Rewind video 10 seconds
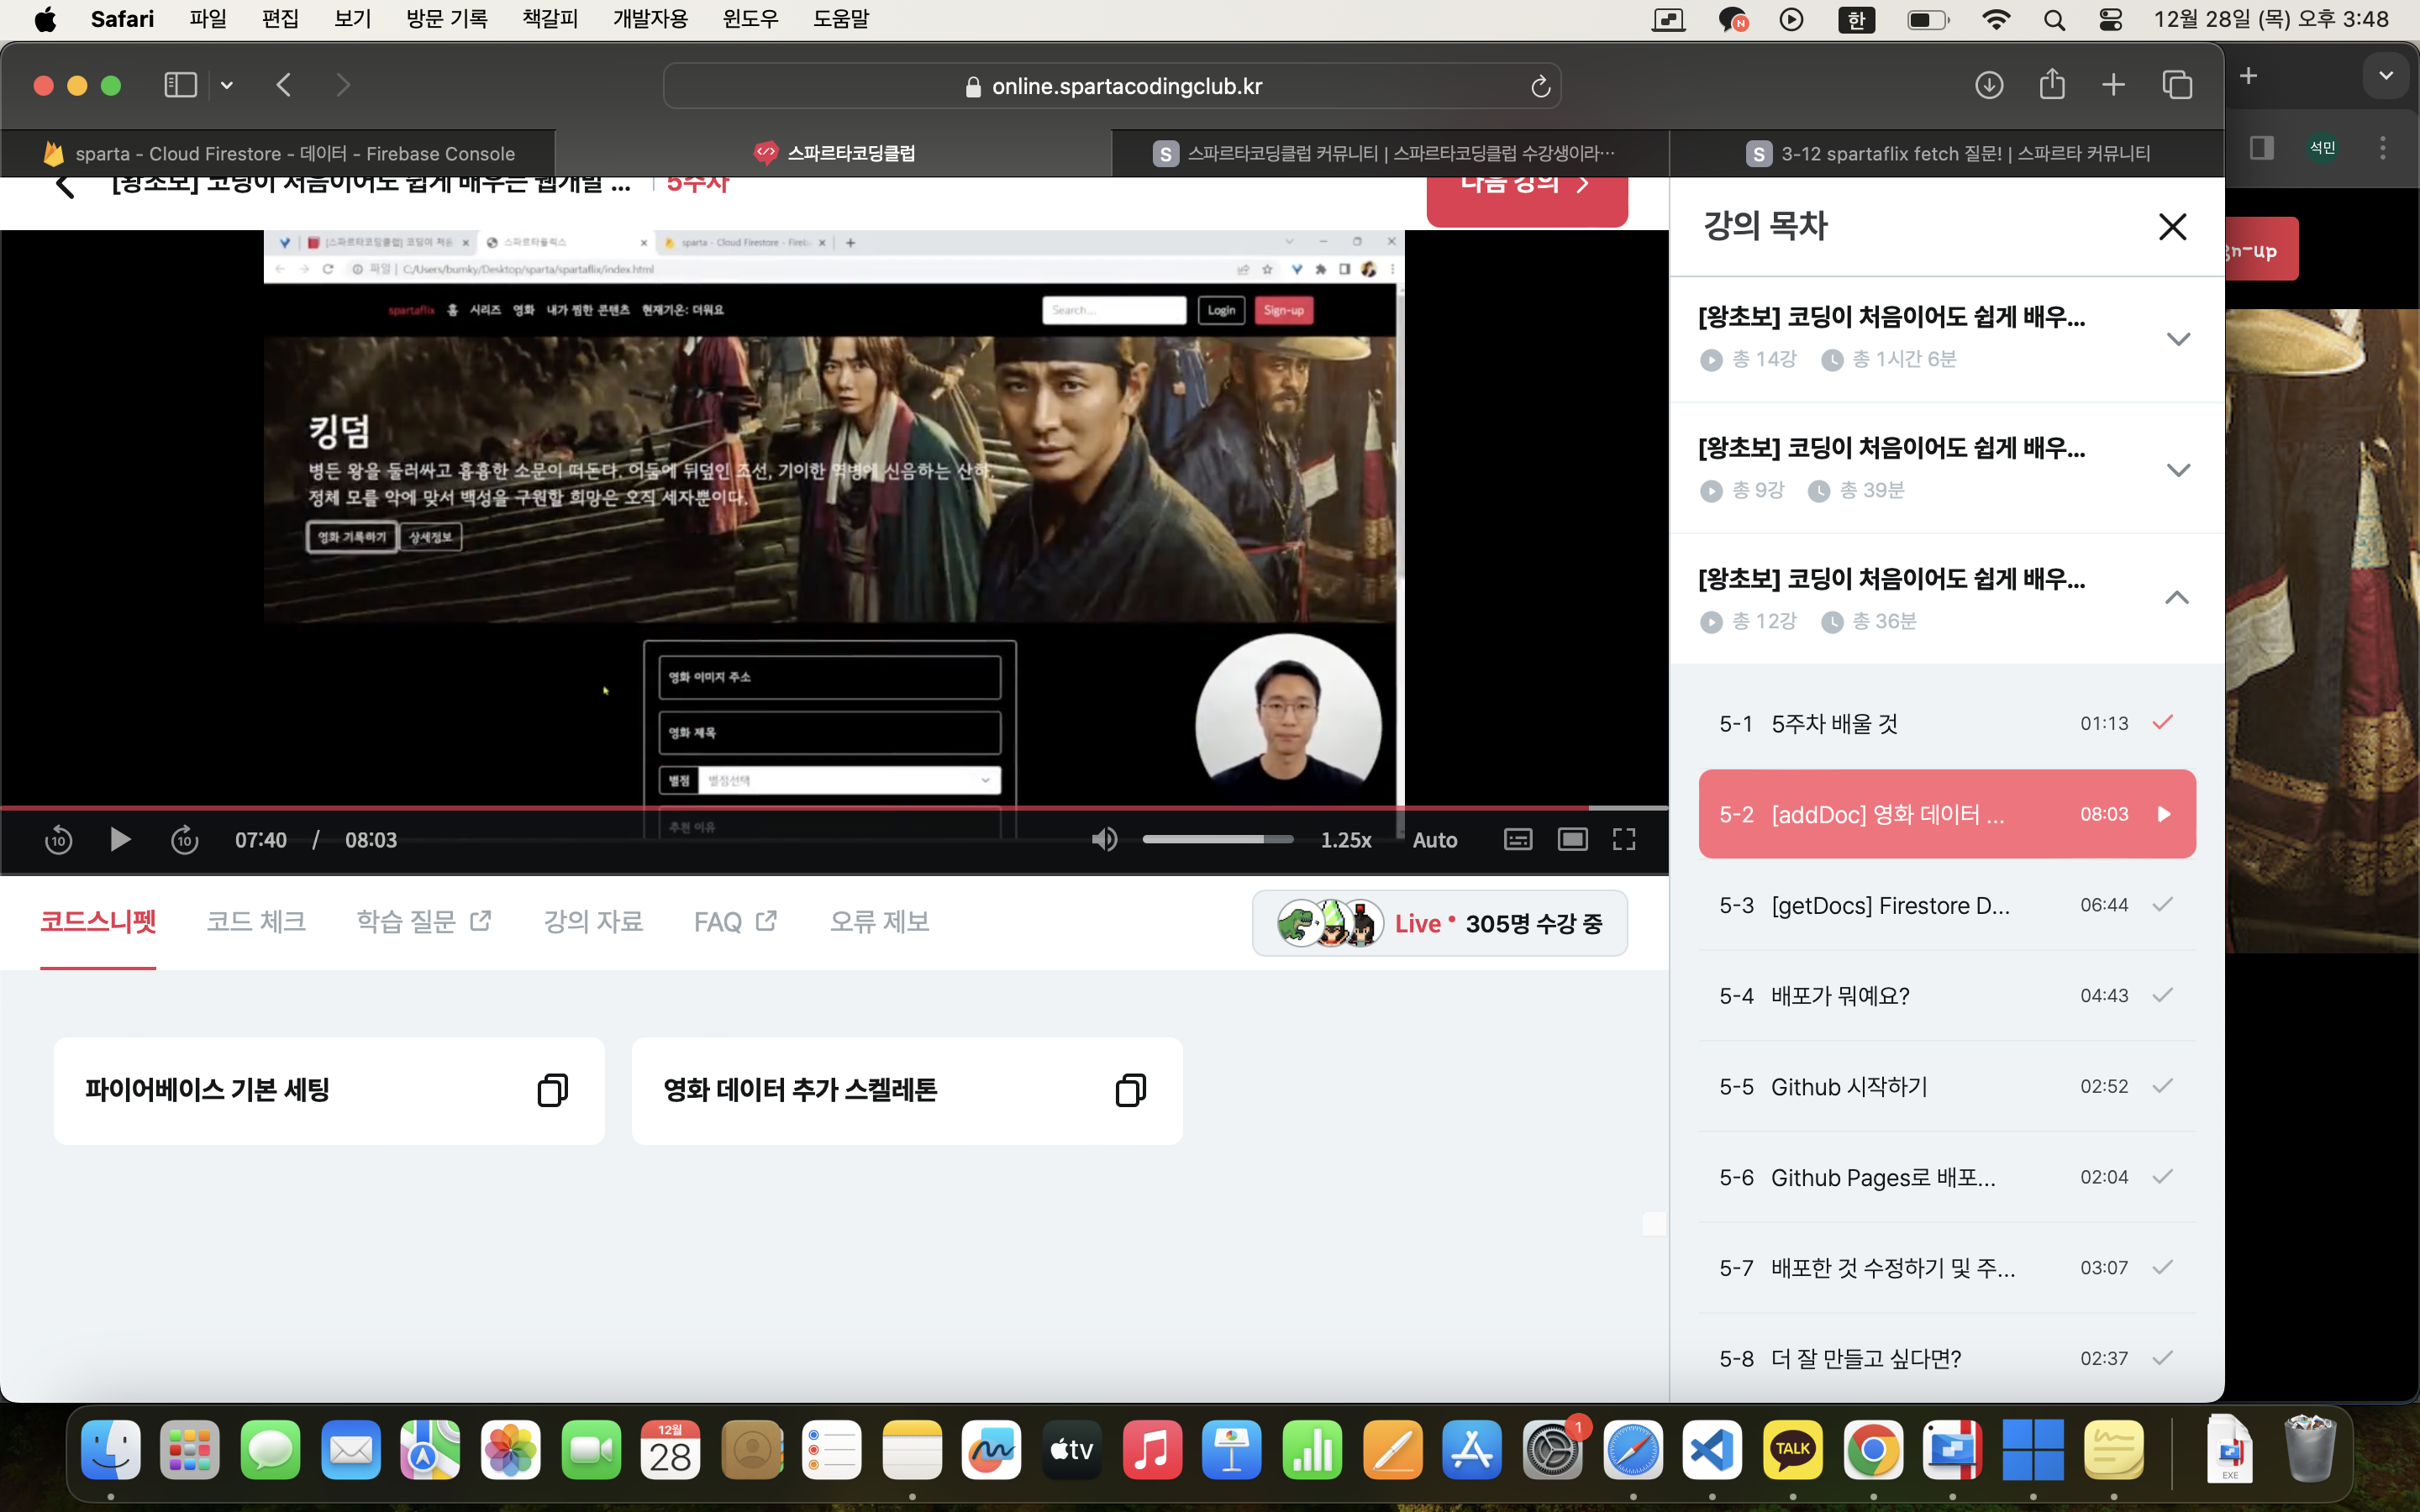The height and width of the screenshot is (1512, 2420). coord(58,840)
